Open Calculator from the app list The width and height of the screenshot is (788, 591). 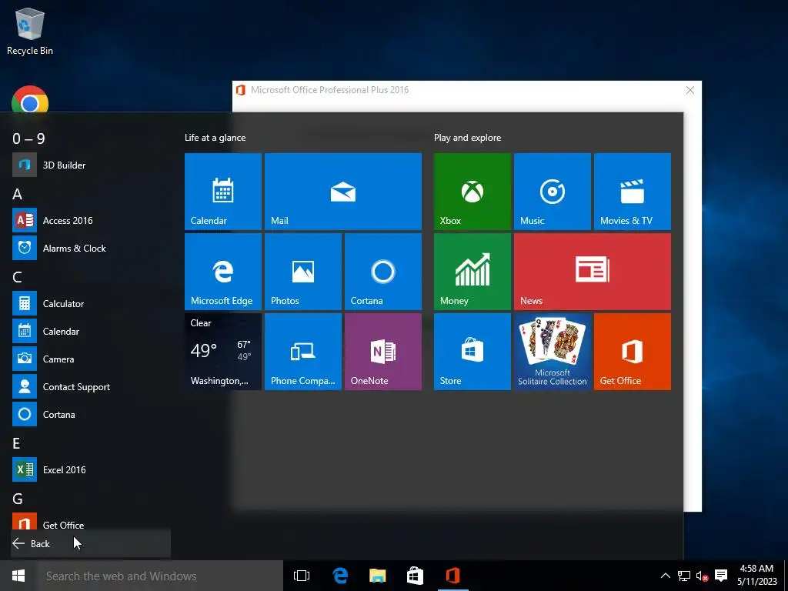tap(91, 303)
